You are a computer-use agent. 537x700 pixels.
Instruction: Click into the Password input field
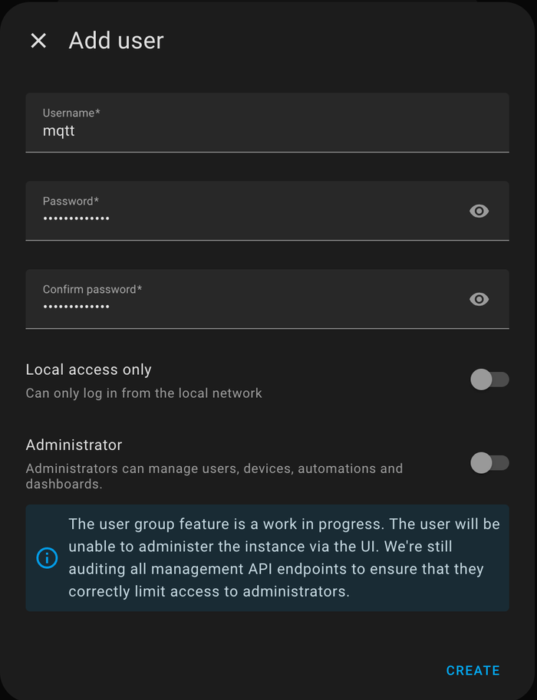[245, 219]
